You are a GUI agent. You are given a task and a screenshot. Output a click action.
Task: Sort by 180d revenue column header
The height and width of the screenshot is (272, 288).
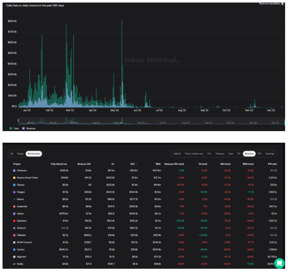(158, 164)
